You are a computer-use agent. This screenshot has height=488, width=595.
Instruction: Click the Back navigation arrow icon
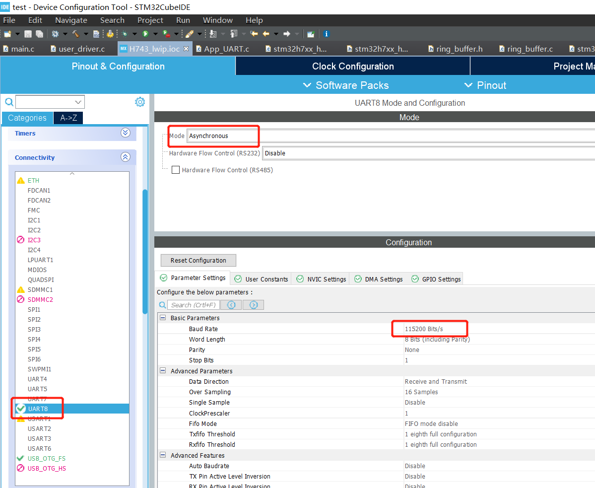(x=266, y=34)
